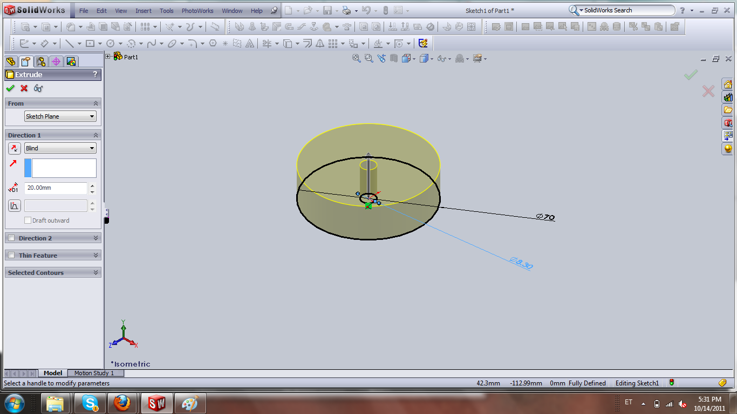Click the Windows Start button
The height and width of the screenshot is (414, 737).
(13, 403)
